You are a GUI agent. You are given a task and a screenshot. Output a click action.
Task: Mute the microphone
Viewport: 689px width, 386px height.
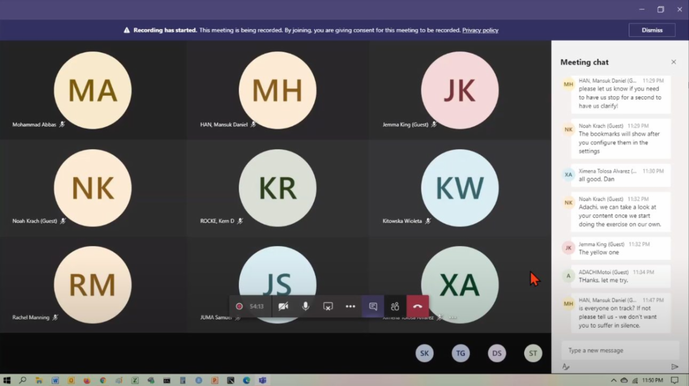click(x=305, y=306)
